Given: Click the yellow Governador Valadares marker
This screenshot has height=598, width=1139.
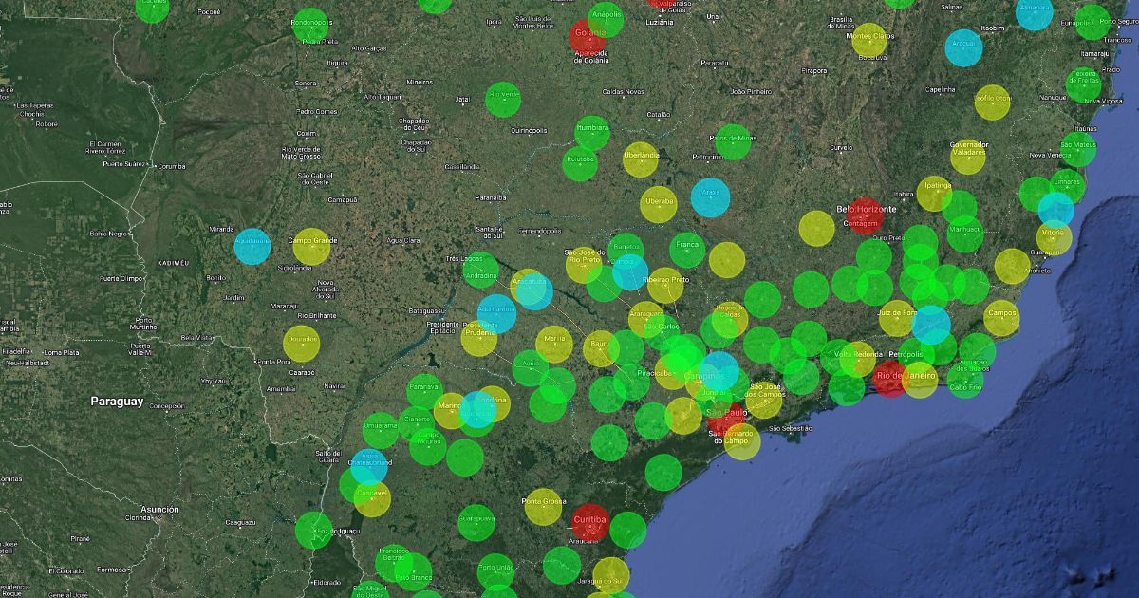Looking at the screenshot, I should click(968, 157).
